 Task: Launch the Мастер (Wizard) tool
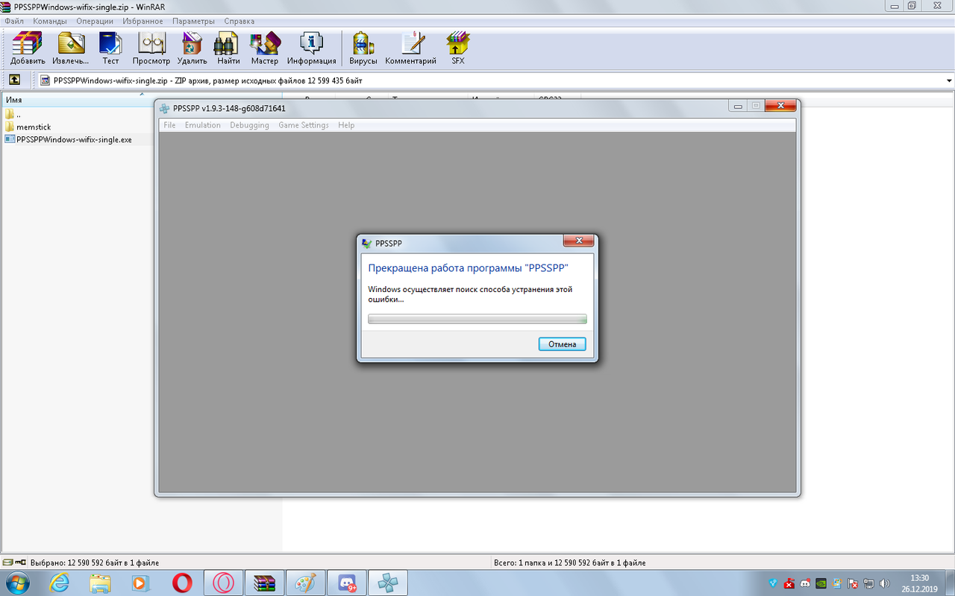pos(264,48)
